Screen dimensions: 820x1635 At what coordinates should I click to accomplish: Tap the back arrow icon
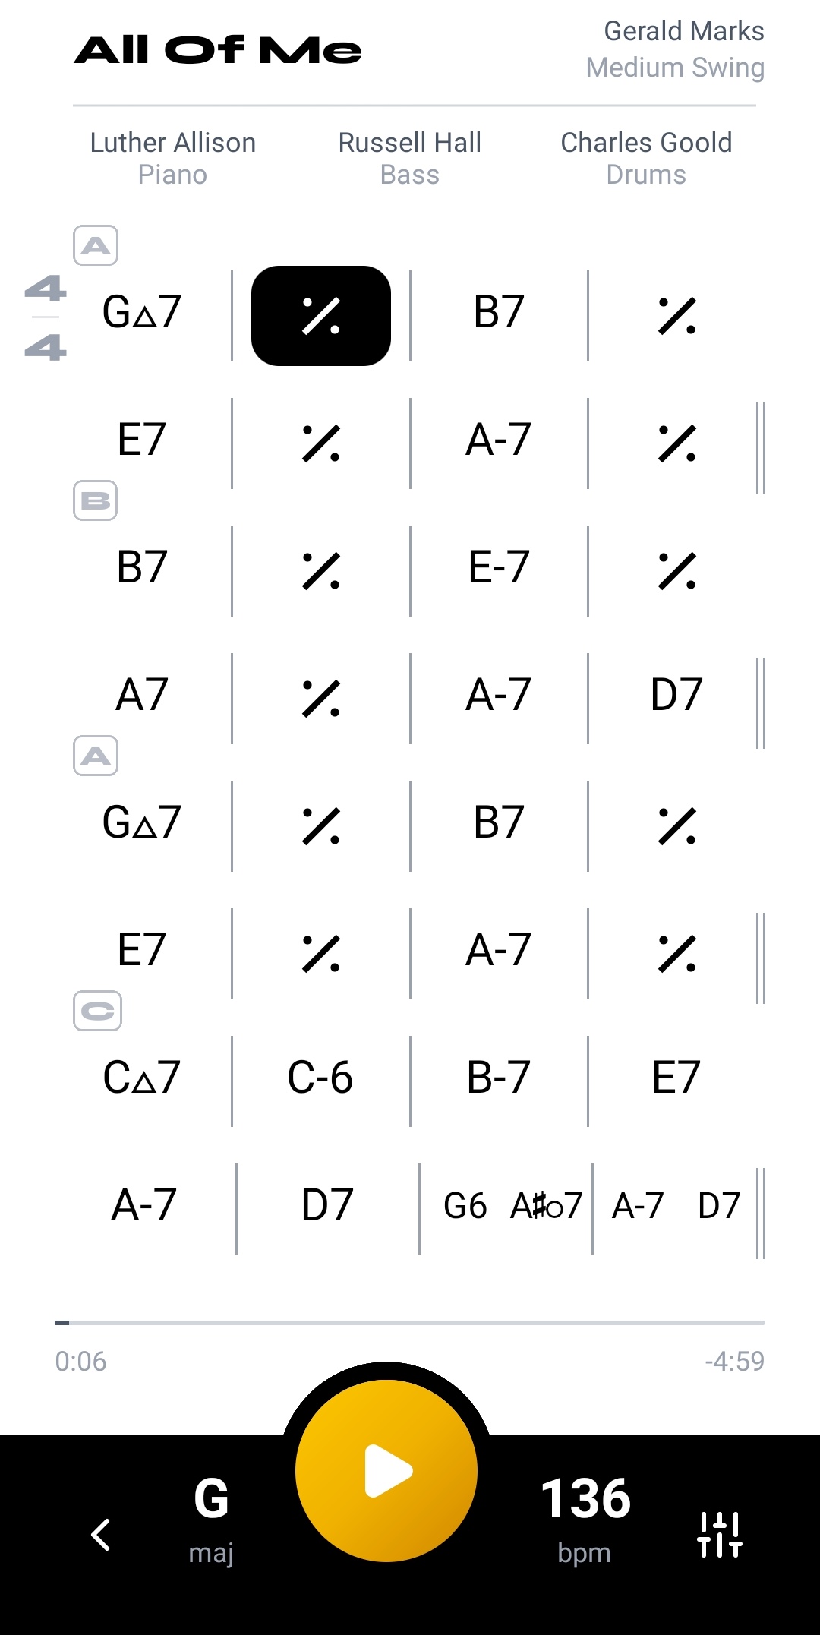click(101, 1534)
